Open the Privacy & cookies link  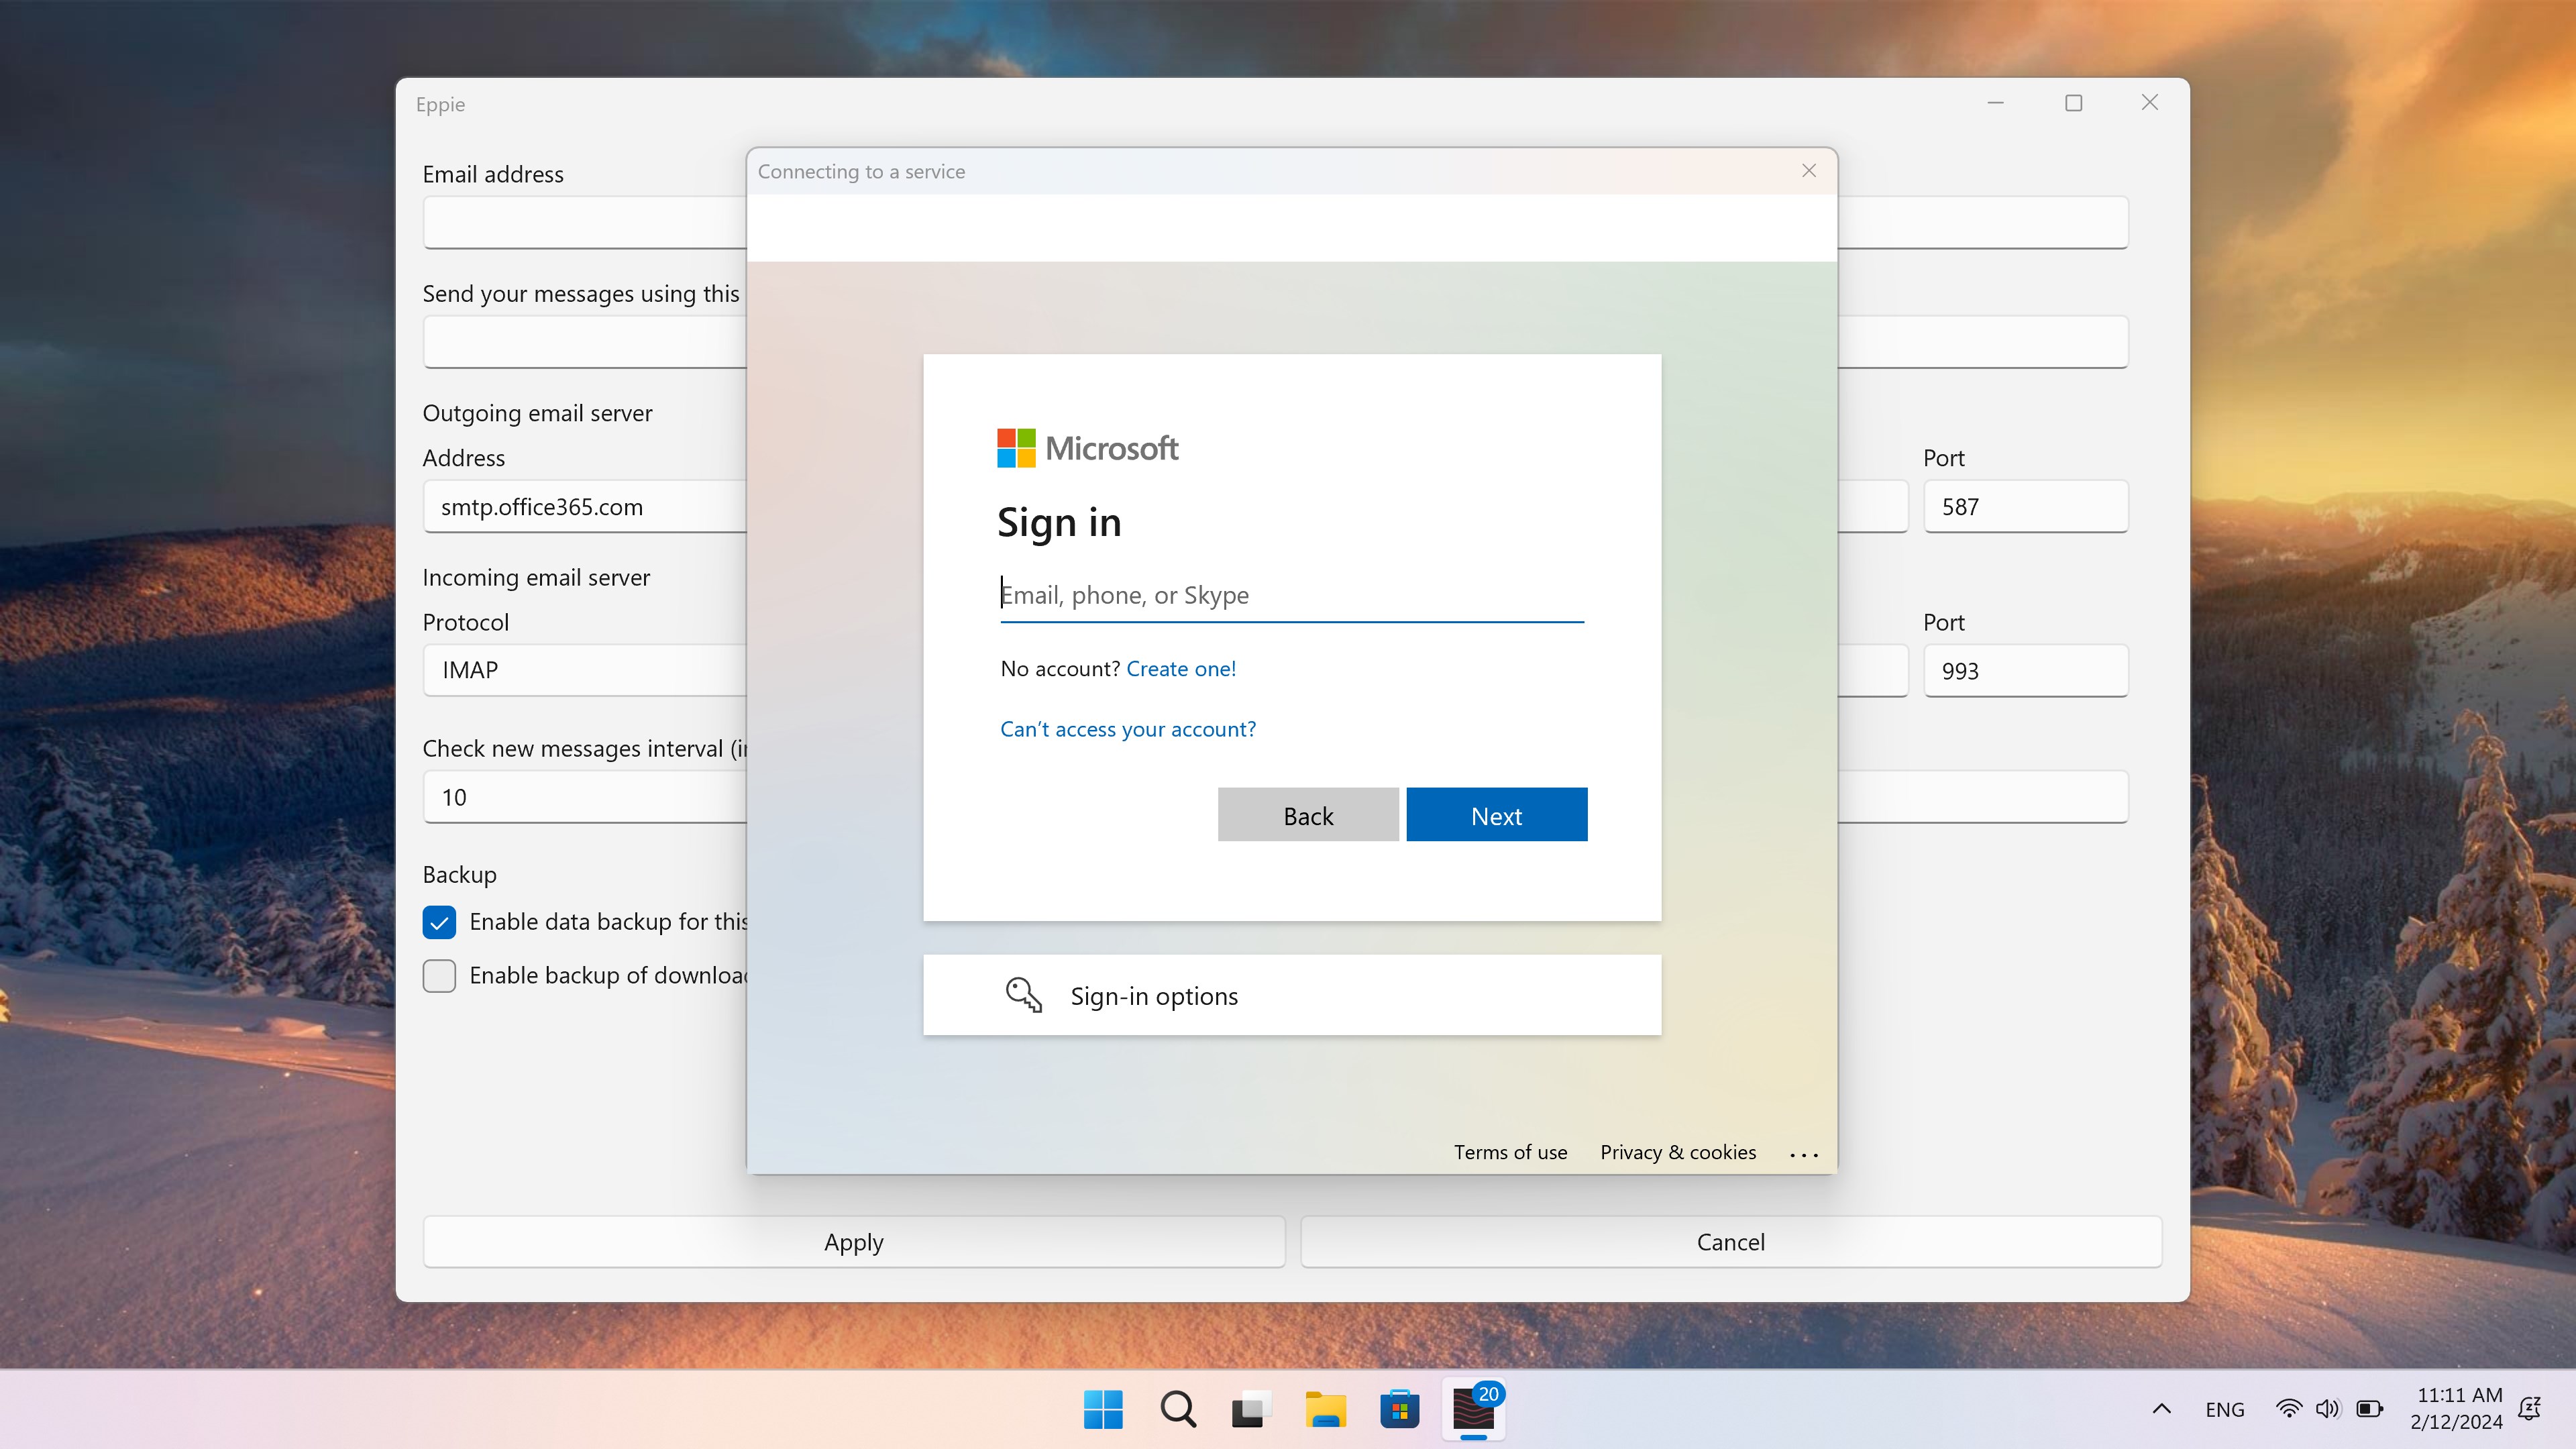1678,1152
